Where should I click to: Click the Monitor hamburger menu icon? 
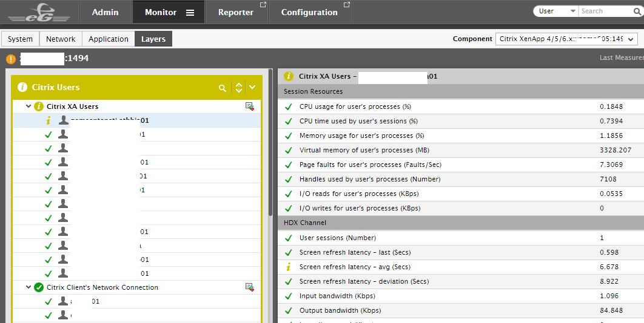(x=190, y=13)
